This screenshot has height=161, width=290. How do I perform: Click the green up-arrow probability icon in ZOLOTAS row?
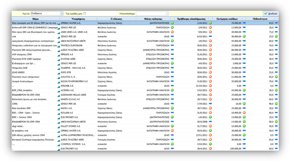point(276,77)
